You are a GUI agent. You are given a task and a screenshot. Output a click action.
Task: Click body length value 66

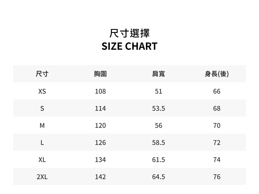[217, 91]
